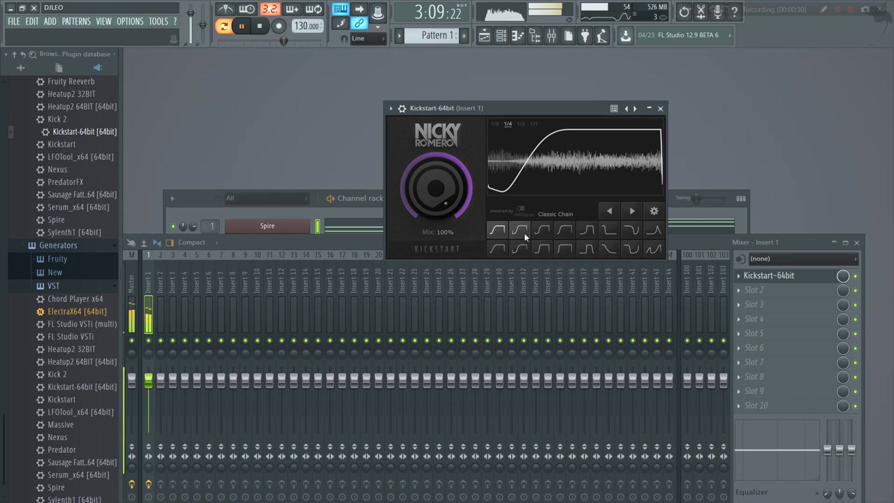Collapse the VST folder under Generators

coord(53,286)
